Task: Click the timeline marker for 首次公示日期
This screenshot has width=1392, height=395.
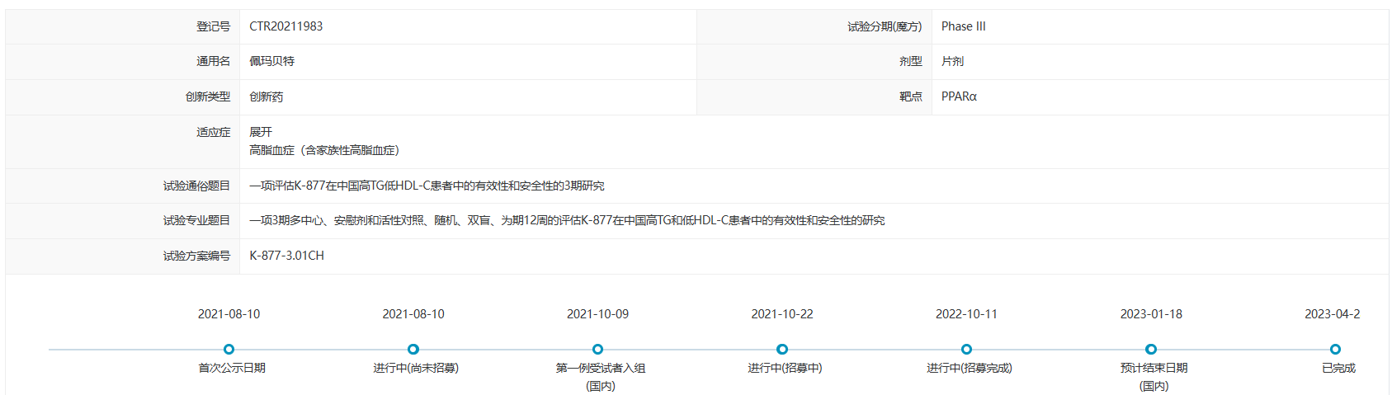Action: (x=229, y=350)
